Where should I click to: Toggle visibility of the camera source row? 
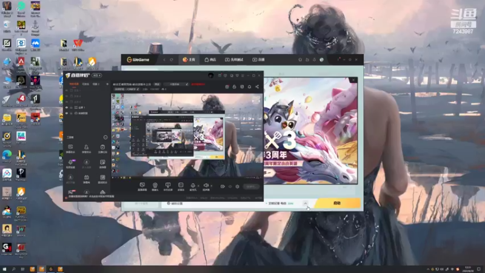click(67, 113)
